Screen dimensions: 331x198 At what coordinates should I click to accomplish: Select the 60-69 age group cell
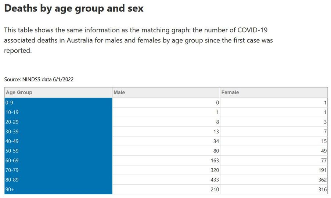point(58,161)
